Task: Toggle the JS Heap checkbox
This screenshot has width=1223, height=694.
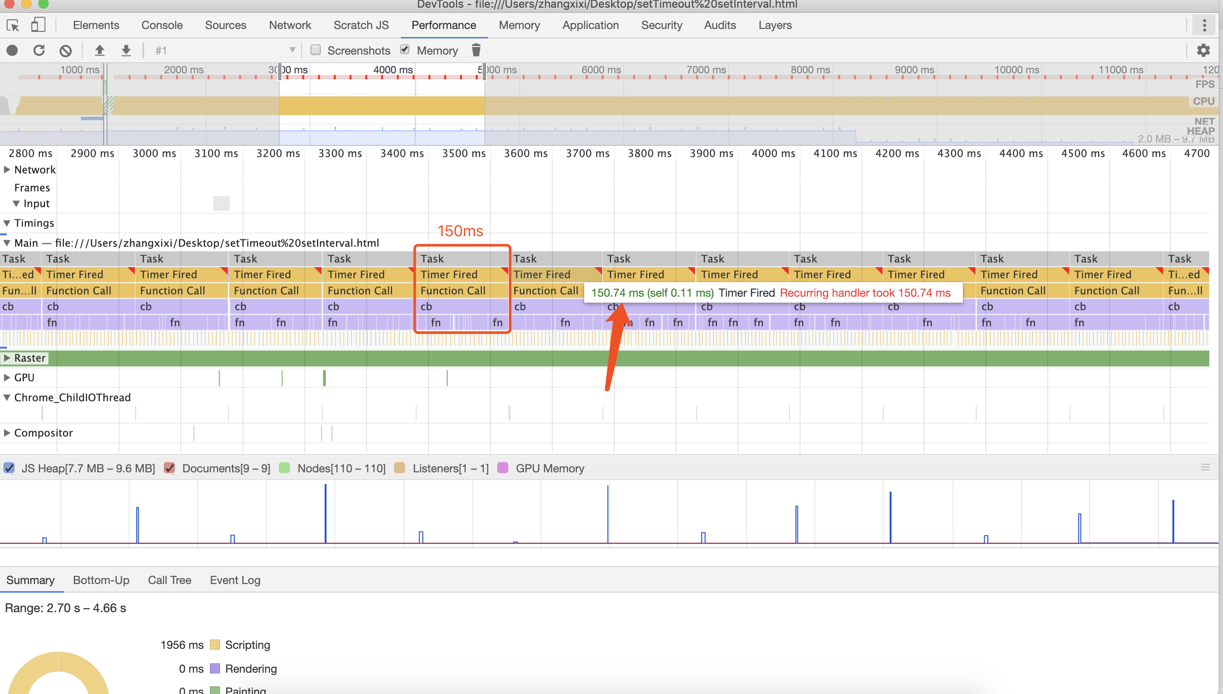Action: (x=9, y=468)
